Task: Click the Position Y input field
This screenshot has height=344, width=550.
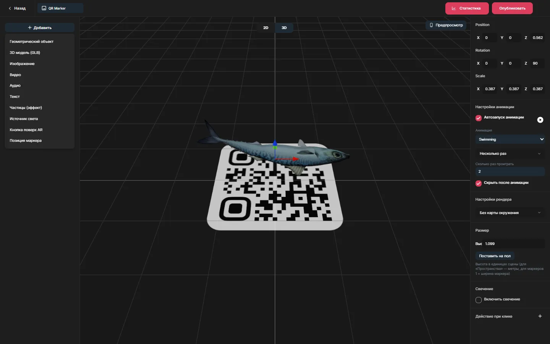Action: pos(513,38)
